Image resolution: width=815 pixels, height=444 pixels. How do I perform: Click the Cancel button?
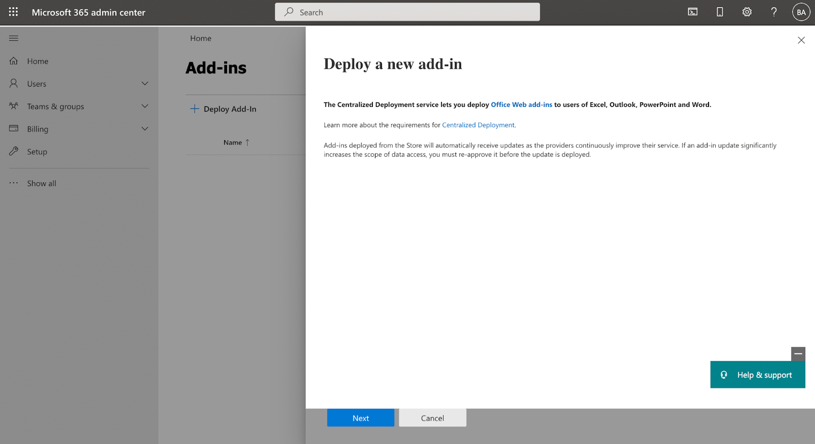[432, 418]
